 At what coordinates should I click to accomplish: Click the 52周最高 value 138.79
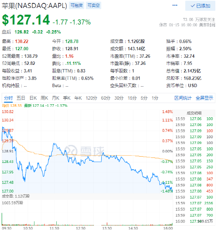[x=31, y=56]
